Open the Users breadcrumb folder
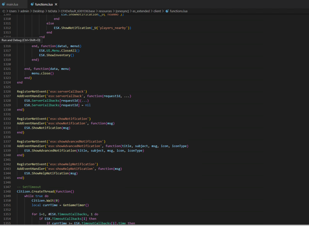This screenshot has width=309, height=226. pyautogui.click(x=13, y=11)
